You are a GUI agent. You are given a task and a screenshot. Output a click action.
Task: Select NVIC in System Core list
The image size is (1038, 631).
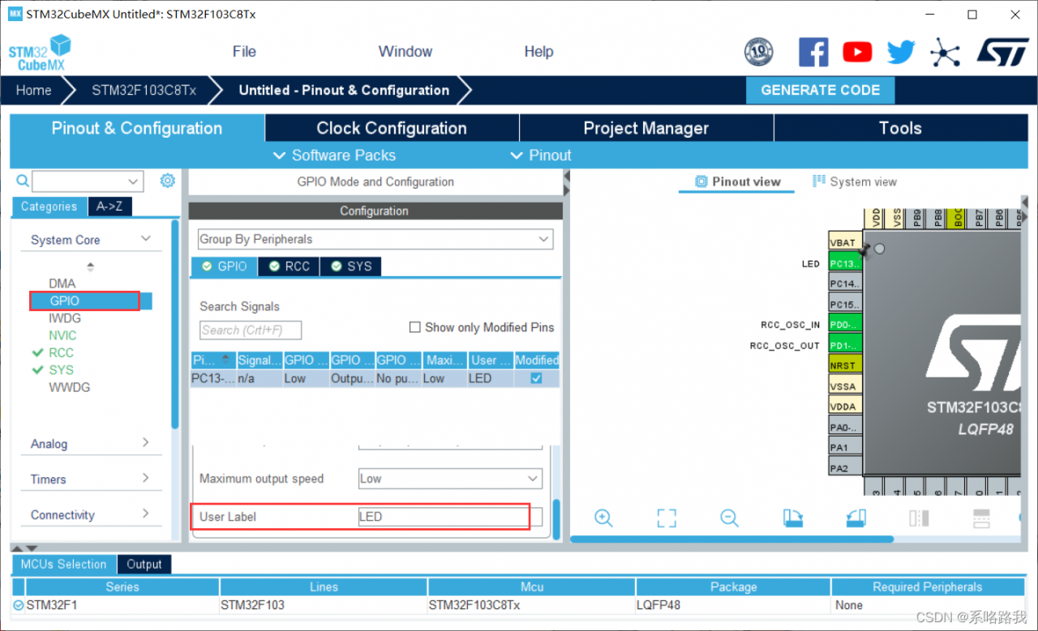click(x=62, y=335)
